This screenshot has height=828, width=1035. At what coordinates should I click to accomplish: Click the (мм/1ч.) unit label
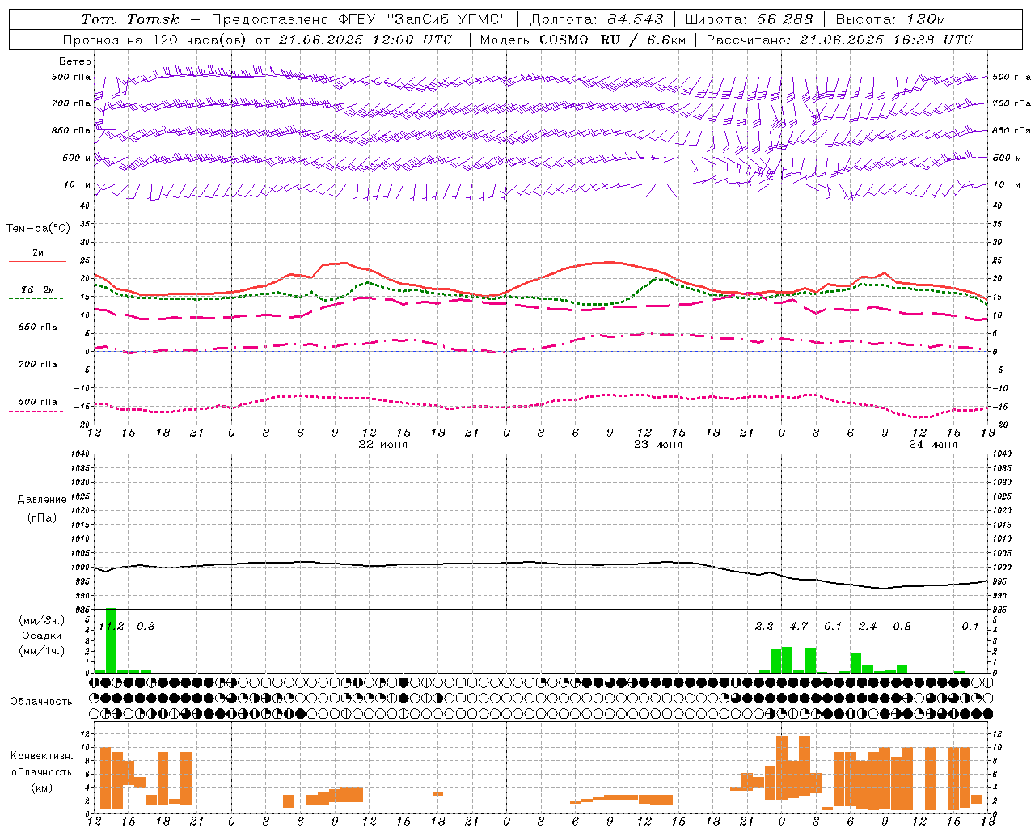pyautogui.click(x=42, y=651)
